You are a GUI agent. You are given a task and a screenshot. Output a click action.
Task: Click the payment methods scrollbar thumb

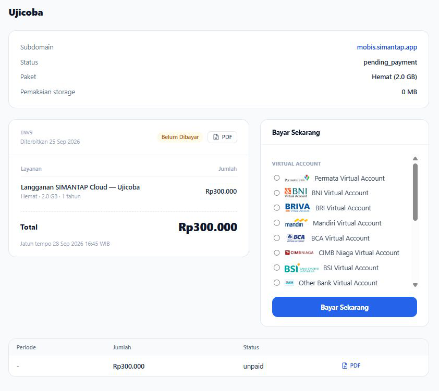(x=415, y=192)
